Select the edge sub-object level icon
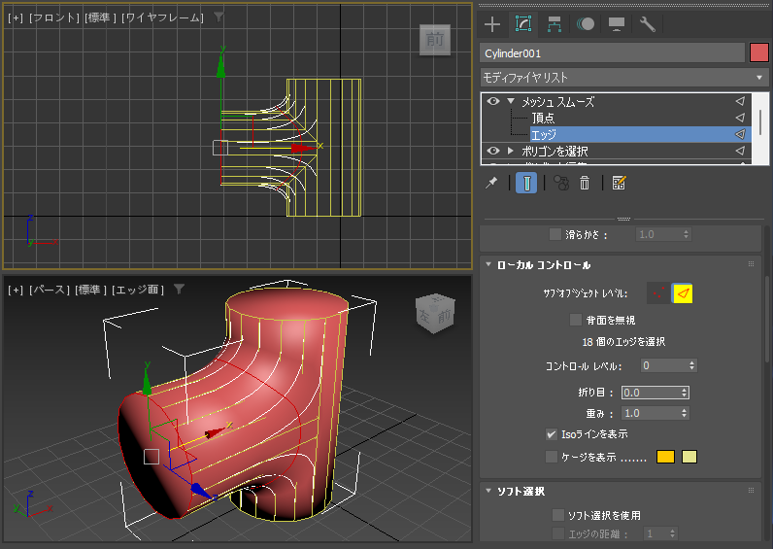Screen dimensions: 773x549 tap(683, 293)
